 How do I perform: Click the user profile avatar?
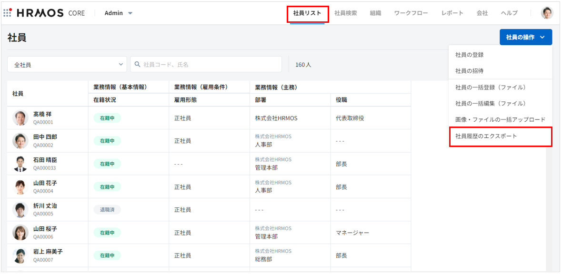click(x=547, y=13)
